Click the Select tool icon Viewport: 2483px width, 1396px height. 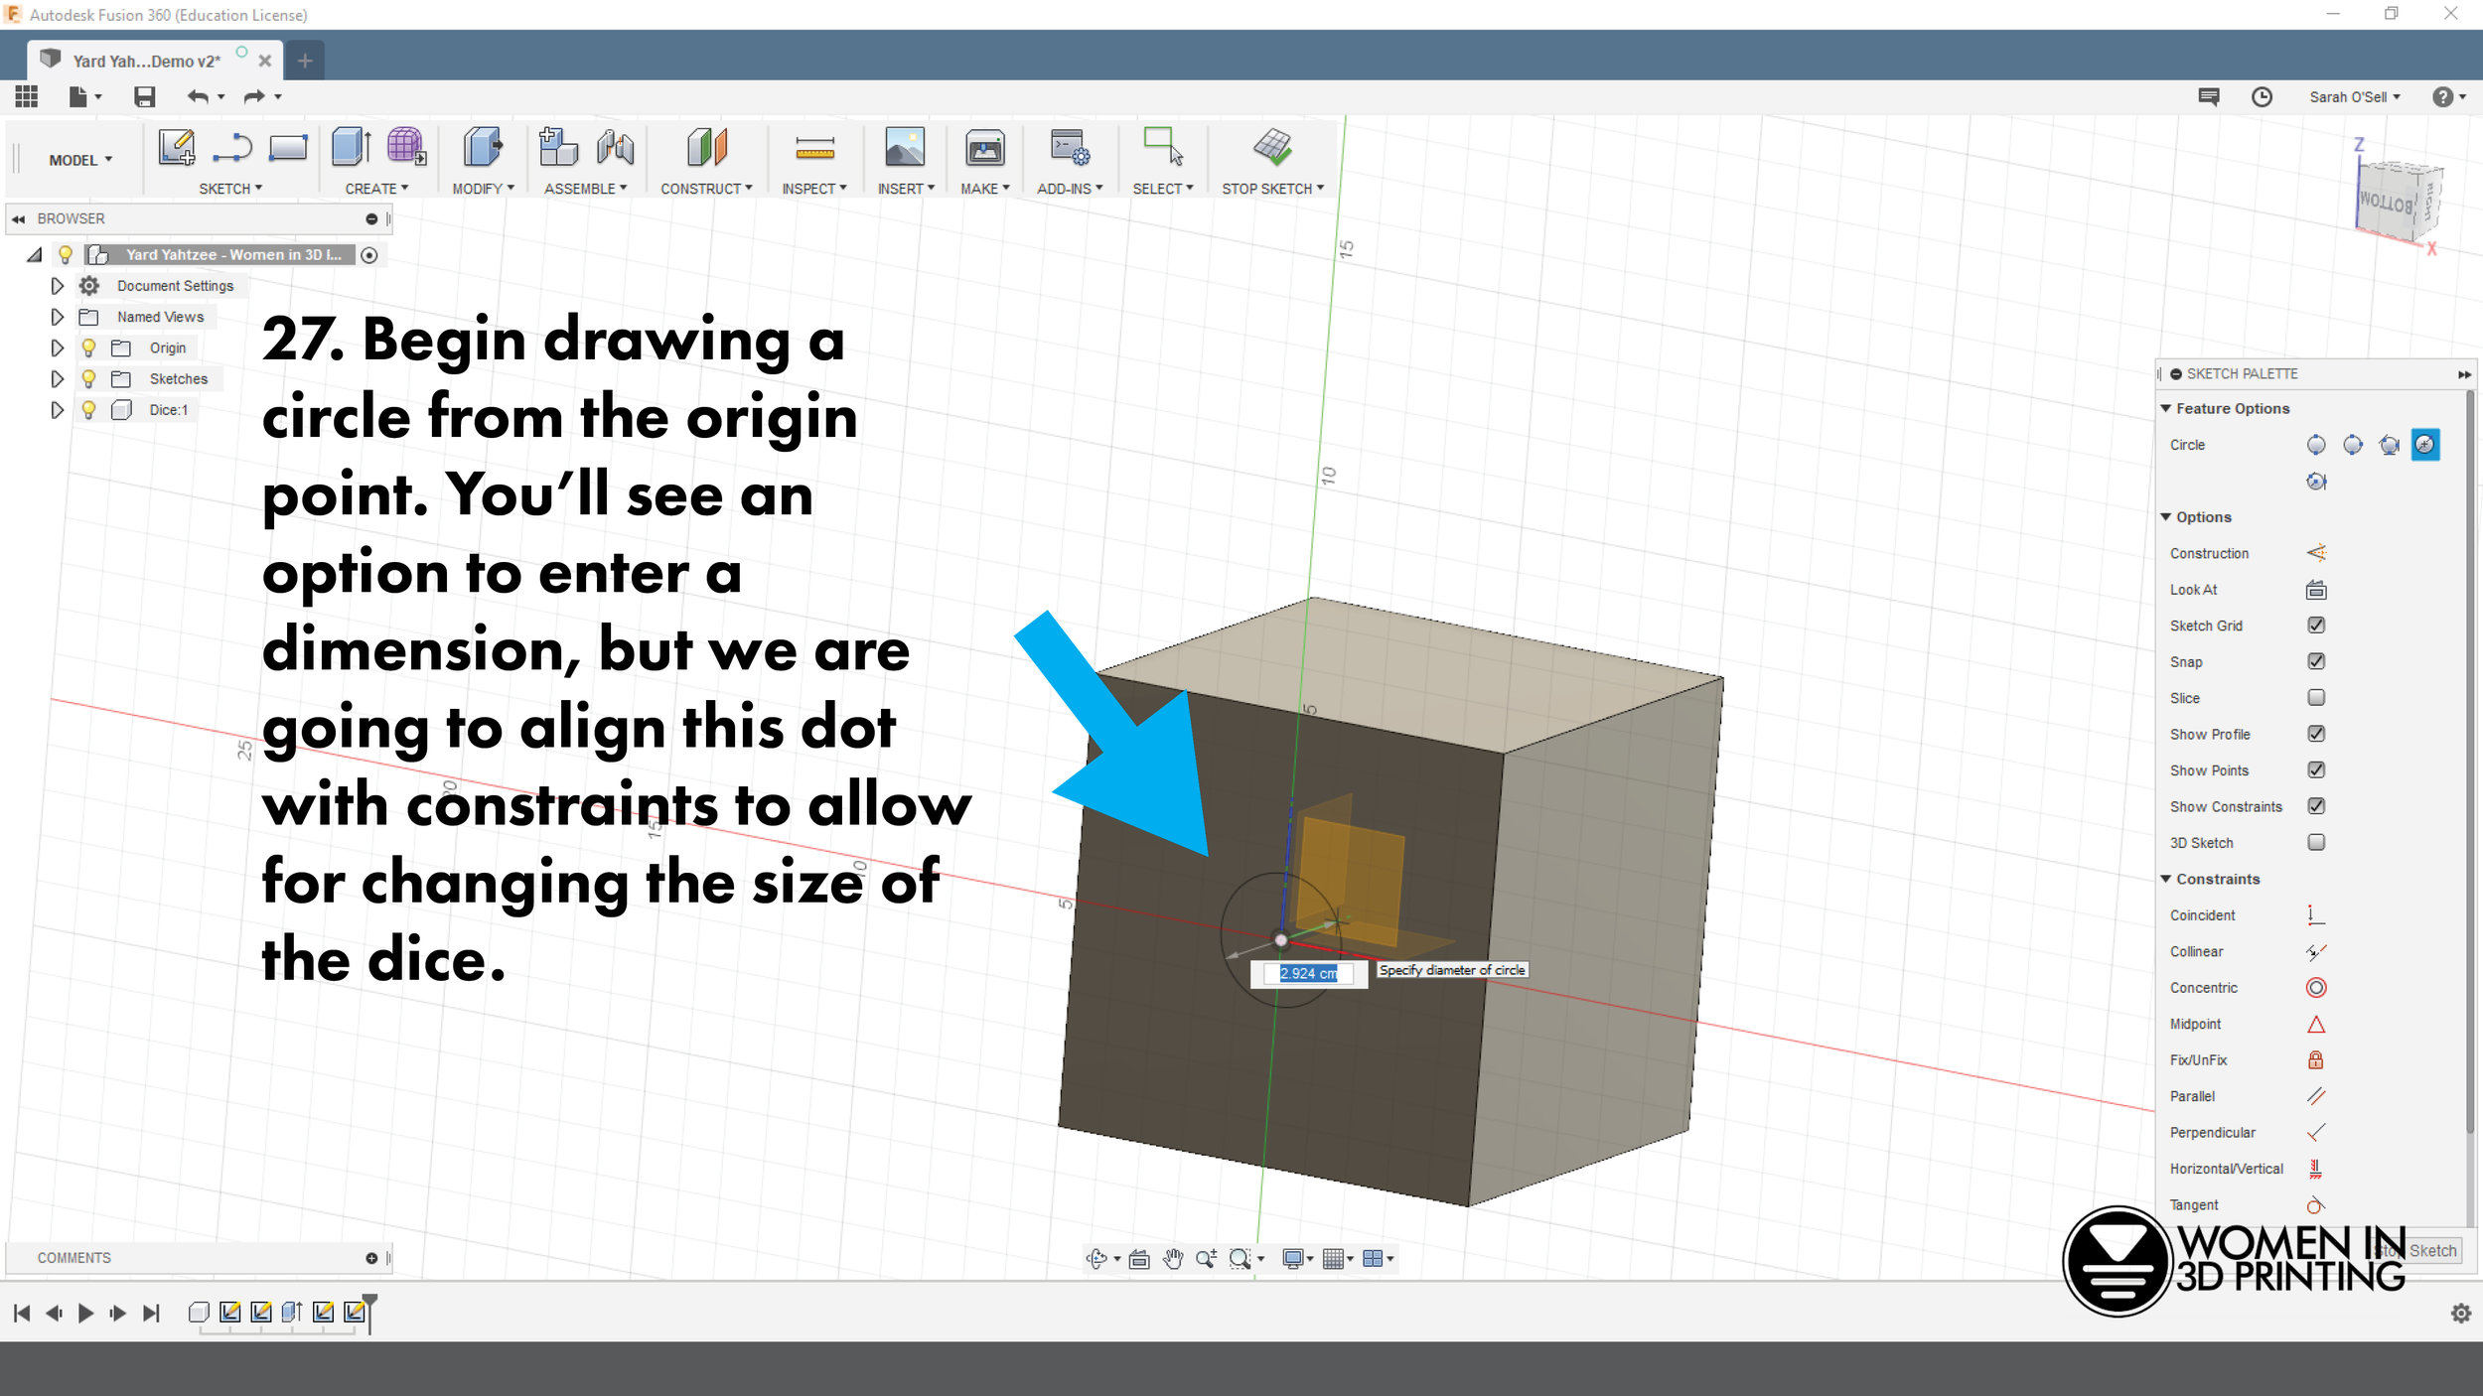[x=1162, y=146]
